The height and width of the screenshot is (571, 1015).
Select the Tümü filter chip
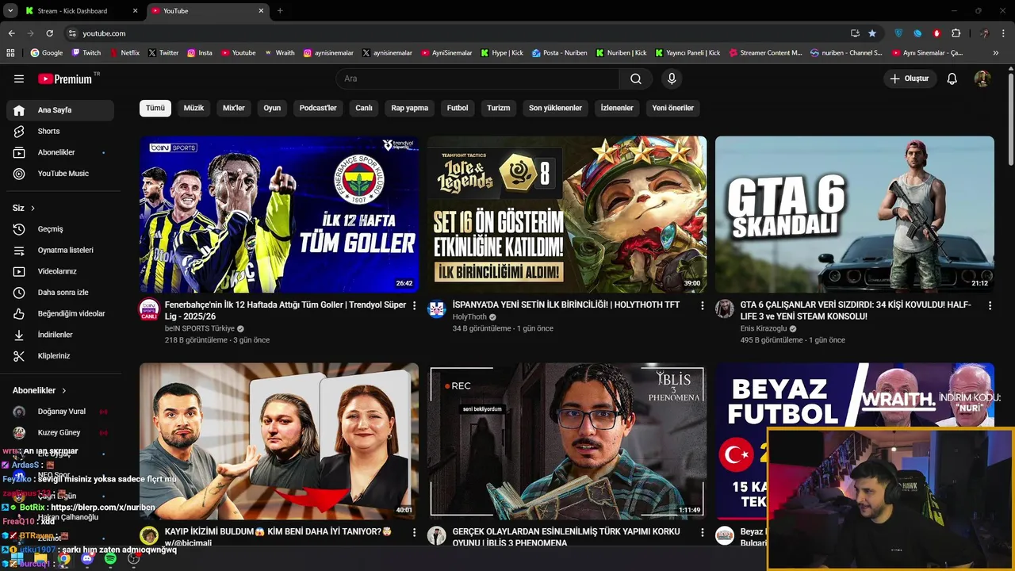coord(155,108)
